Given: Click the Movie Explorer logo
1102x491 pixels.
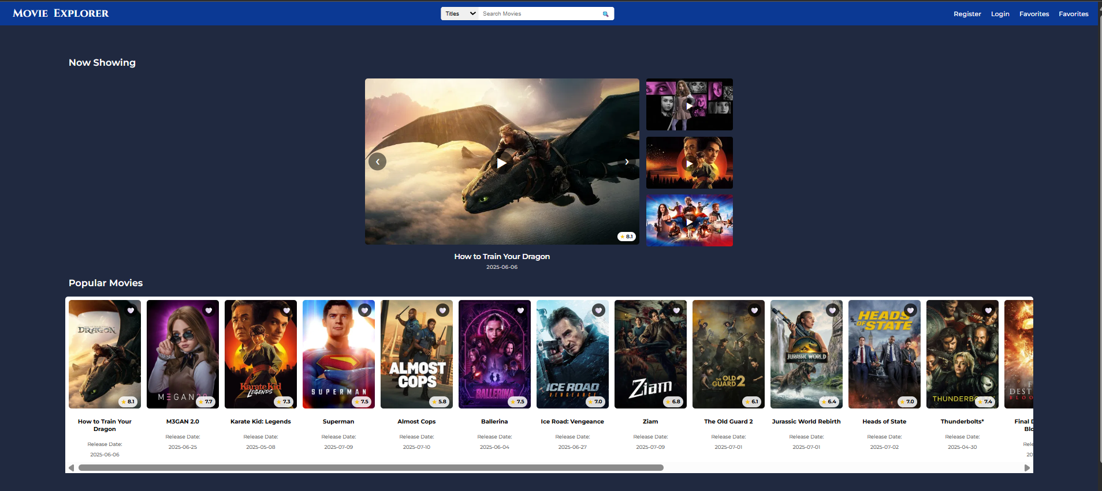Looking at the screenshot, I should coord(61,13).
